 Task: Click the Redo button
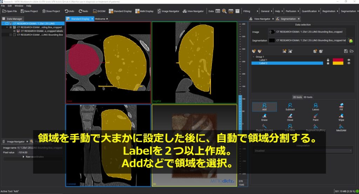[83, 11]
